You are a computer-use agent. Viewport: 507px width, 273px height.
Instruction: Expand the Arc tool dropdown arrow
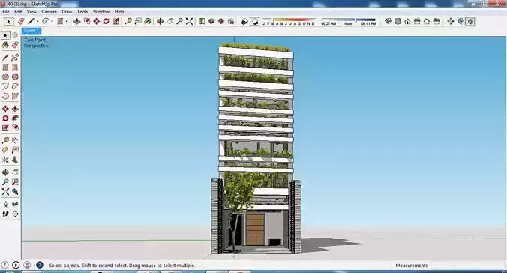52,21
